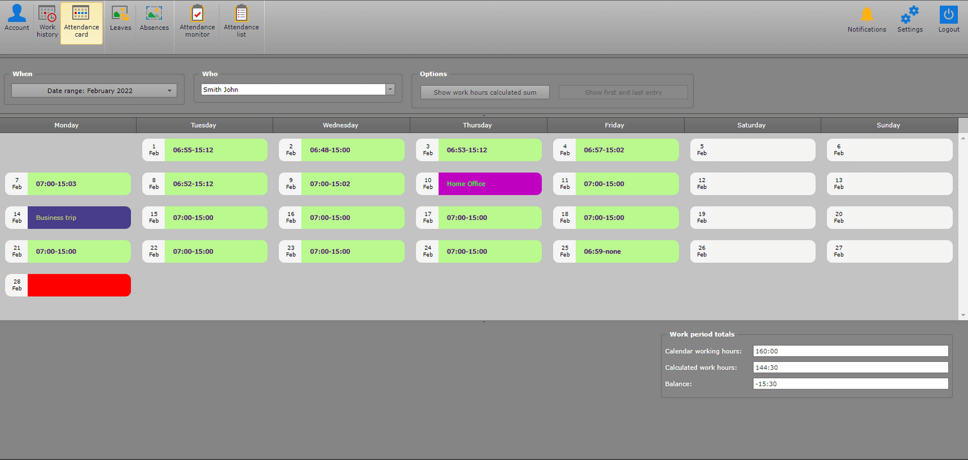Screen dimensions: 968x460
Task: Expand the Date range February 2022 dropdown
Action: coord(169,91)
